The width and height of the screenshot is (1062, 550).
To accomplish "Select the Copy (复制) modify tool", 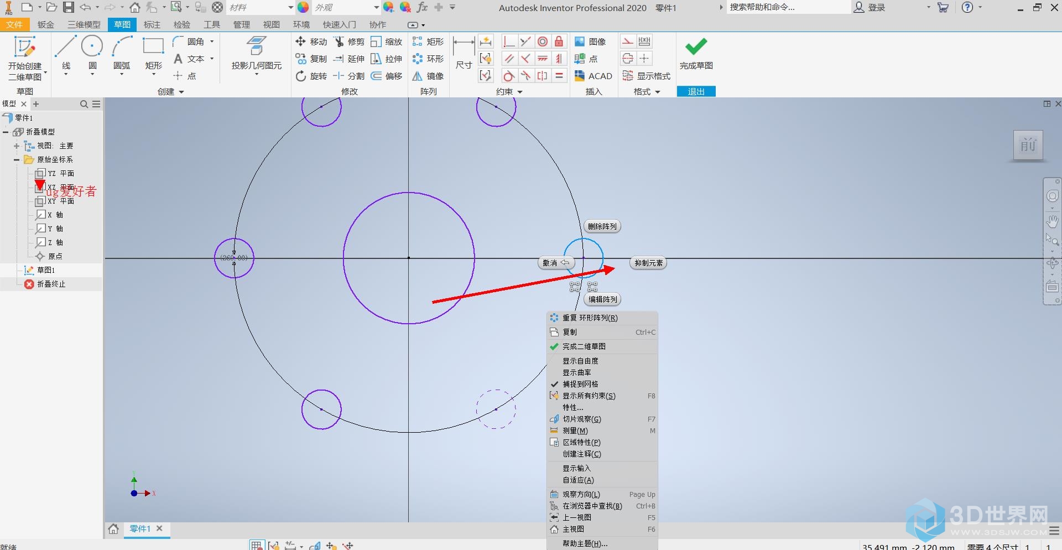I will (311, 59).
